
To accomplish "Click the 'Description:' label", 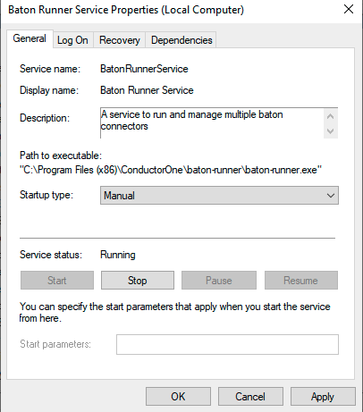I will (45, 118).
